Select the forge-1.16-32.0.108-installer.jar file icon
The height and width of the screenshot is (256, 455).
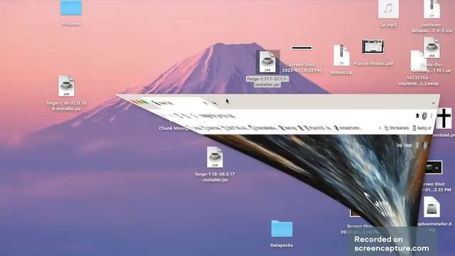click(66, 86)
